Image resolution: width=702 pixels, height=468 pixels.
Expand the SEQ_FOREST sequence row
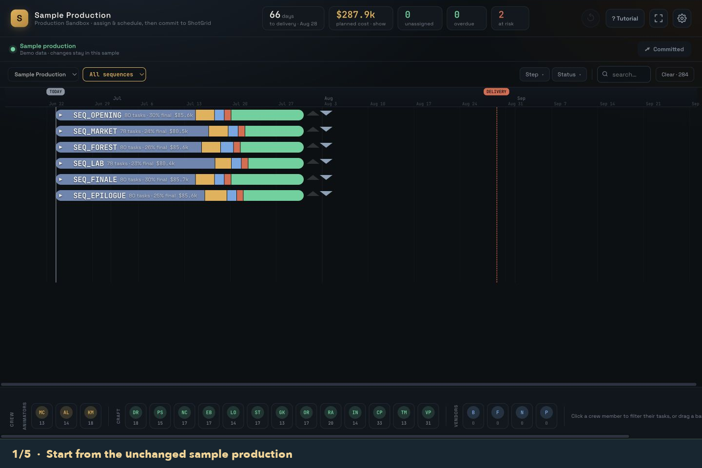click(60, 147)
